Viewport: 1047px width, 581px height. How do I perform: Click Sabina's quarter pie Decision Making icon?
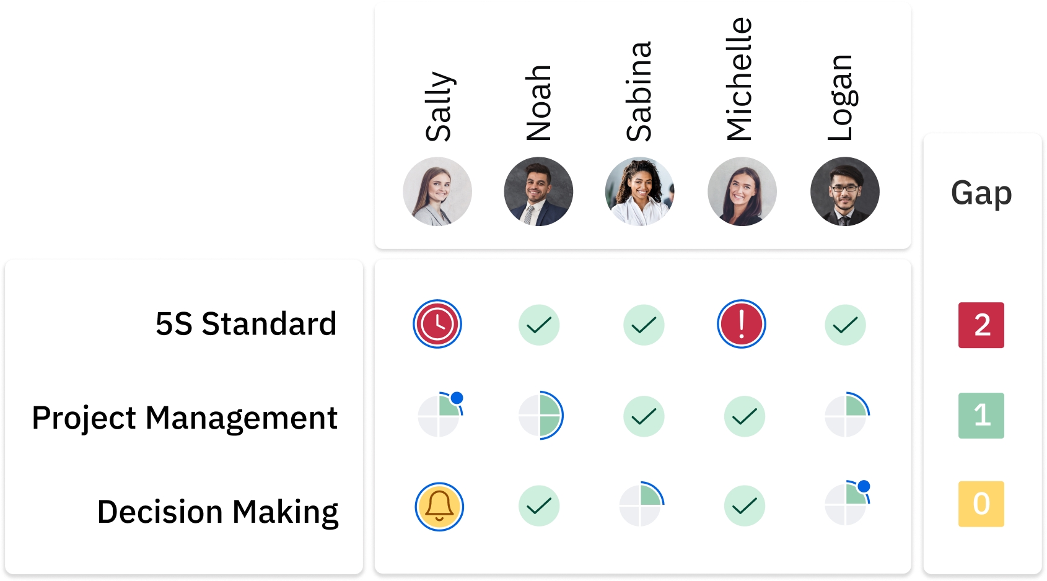point(641,504)
